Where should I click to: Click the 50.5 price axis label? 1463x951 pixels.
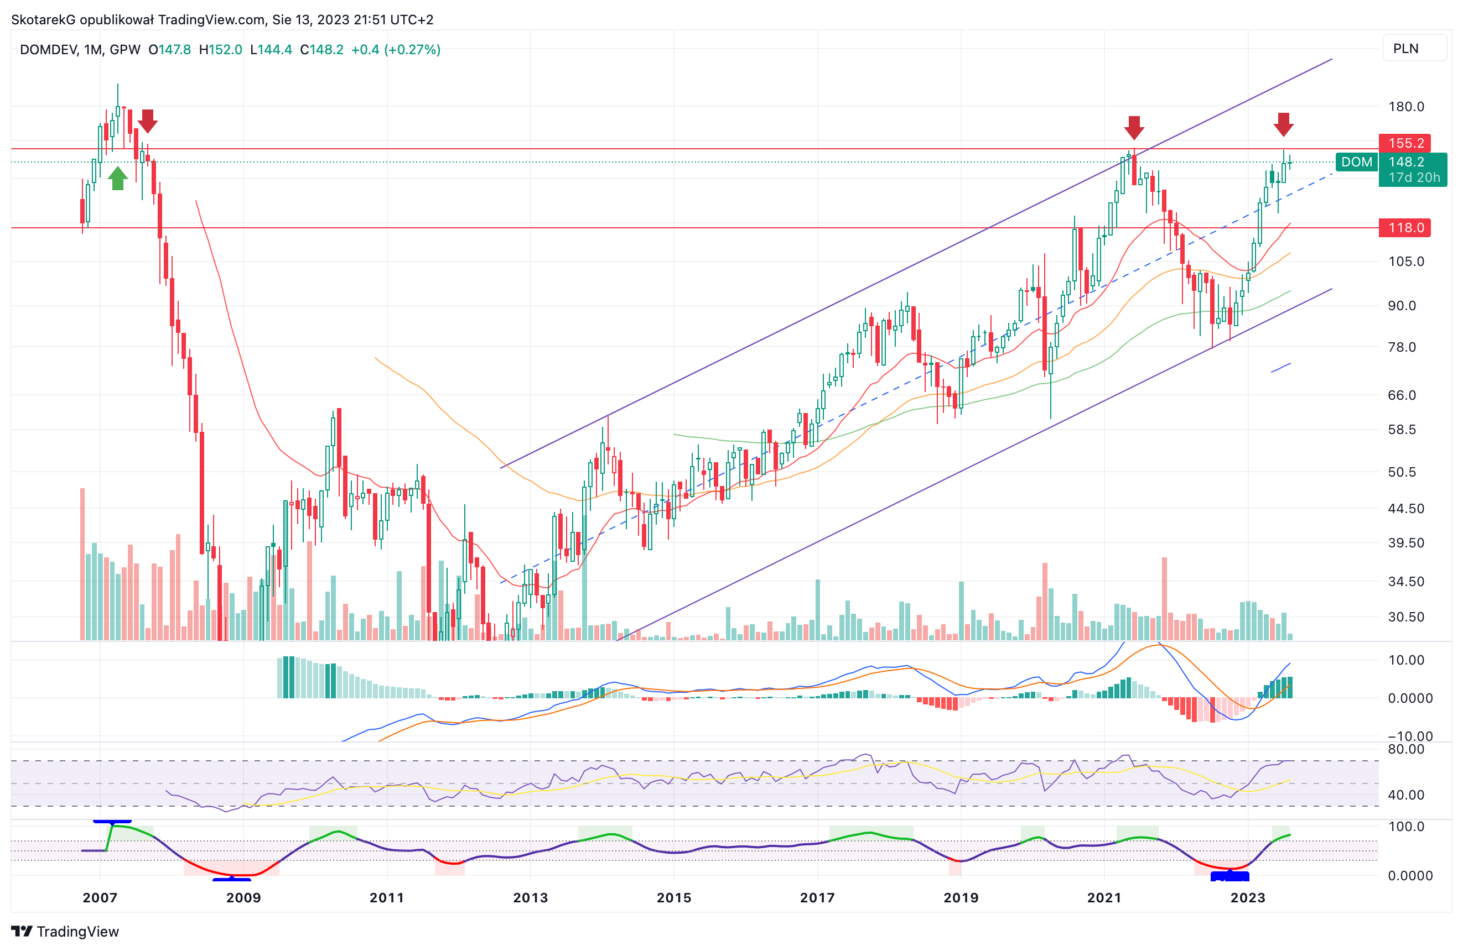(x=1402, y=472)
